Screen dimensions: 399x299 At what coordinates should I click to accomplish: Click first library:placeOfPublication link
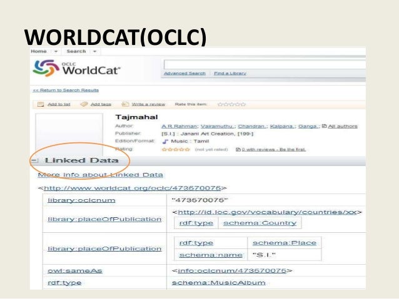[x=104, y=219]
